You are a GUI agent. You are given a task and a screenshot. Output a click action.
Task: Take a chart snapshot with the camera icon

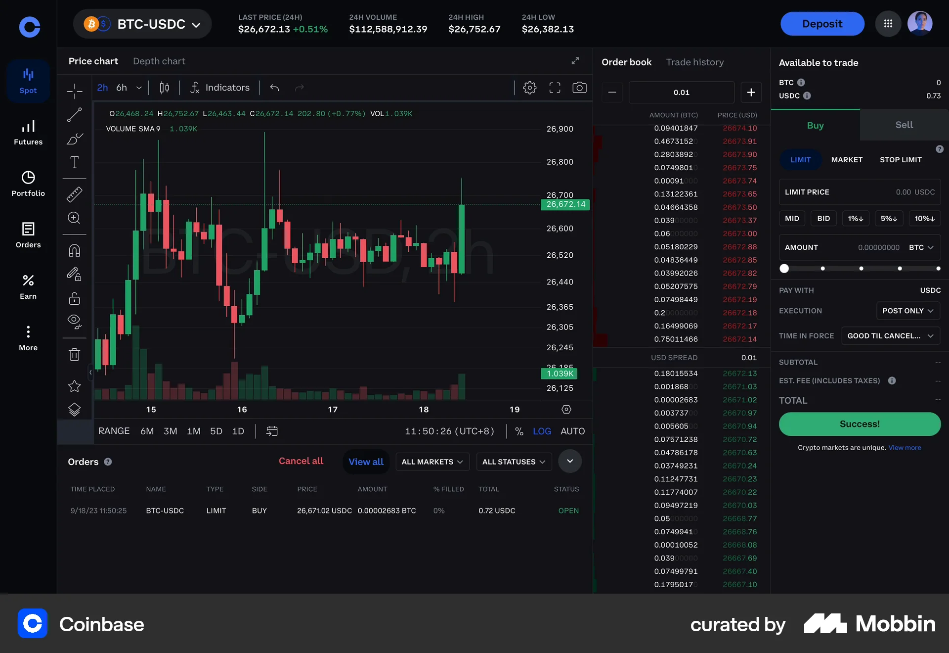pos(579,88)
